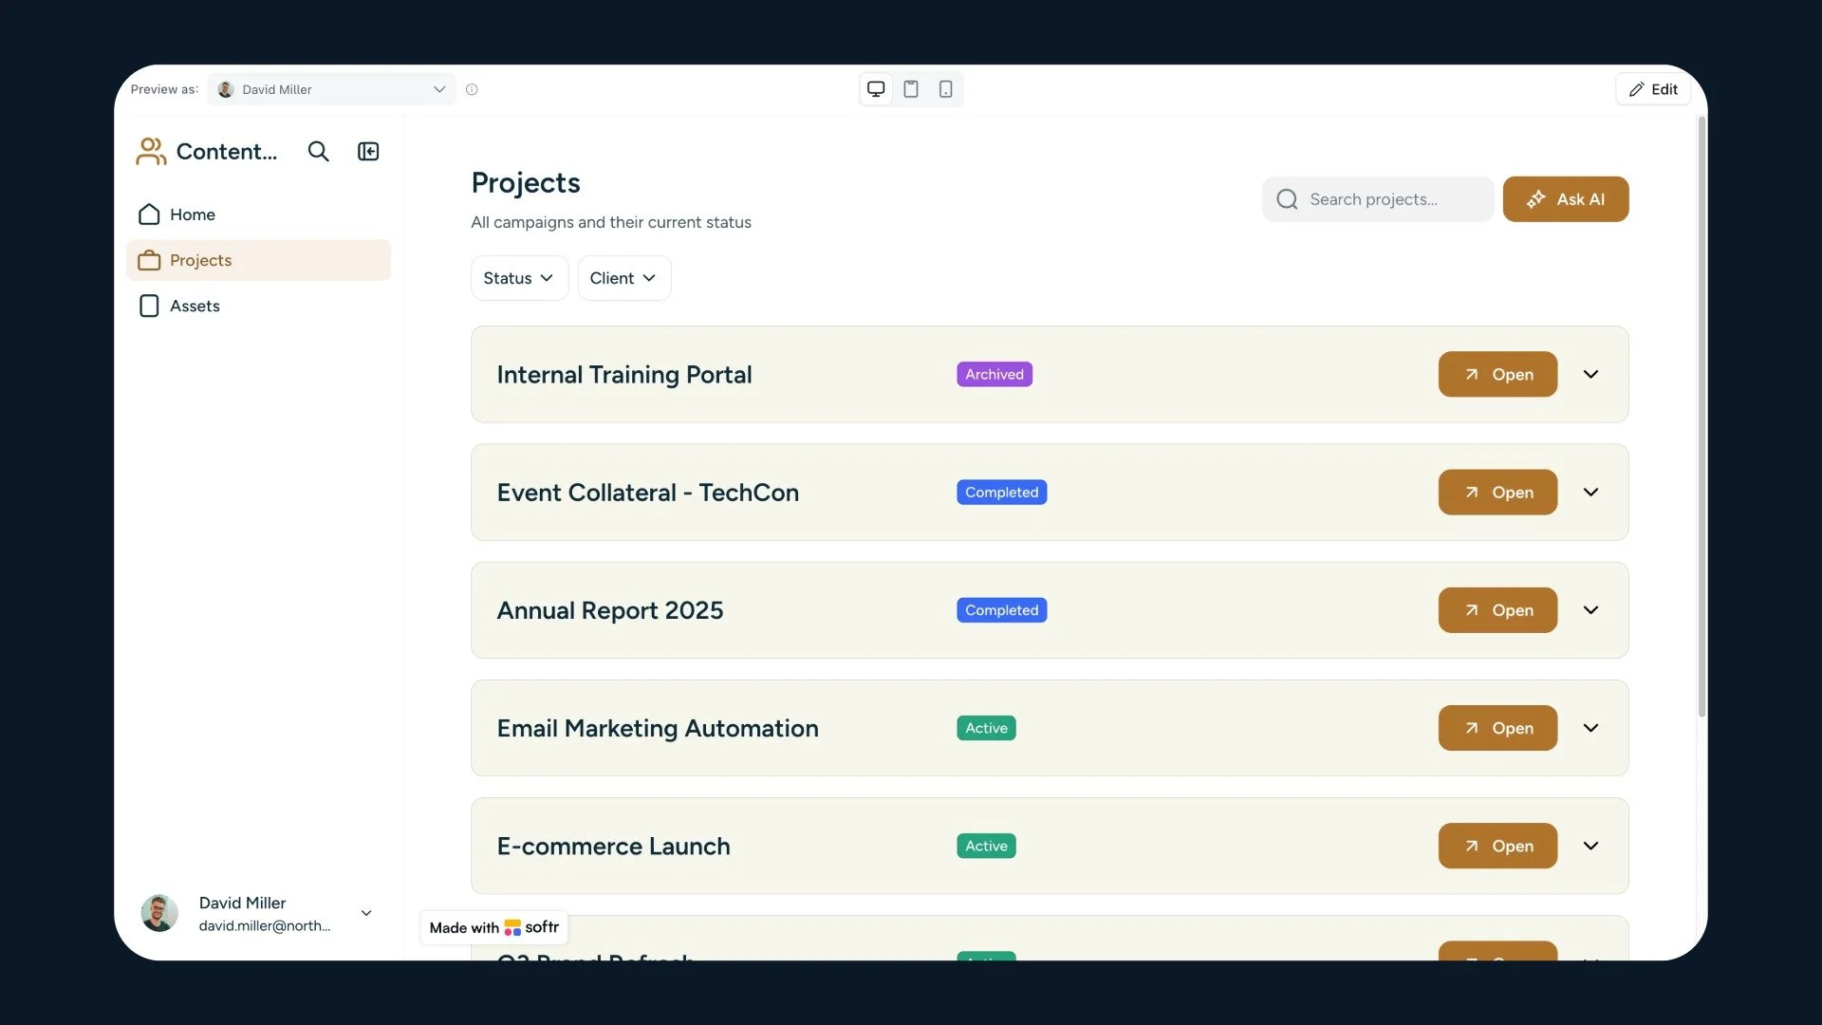Open the Status filter dropdown
The height and width of the screenshot is (1025, 1822).
point(519,278)
